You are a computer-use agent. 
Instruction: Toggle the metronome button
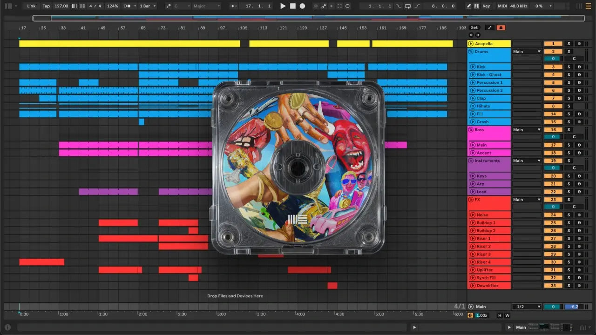point(127,6)
